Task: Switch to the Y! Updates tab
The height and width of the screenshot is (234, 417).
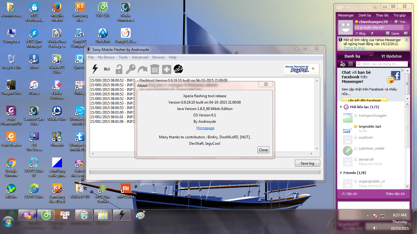Action: (x=391, y=56)
